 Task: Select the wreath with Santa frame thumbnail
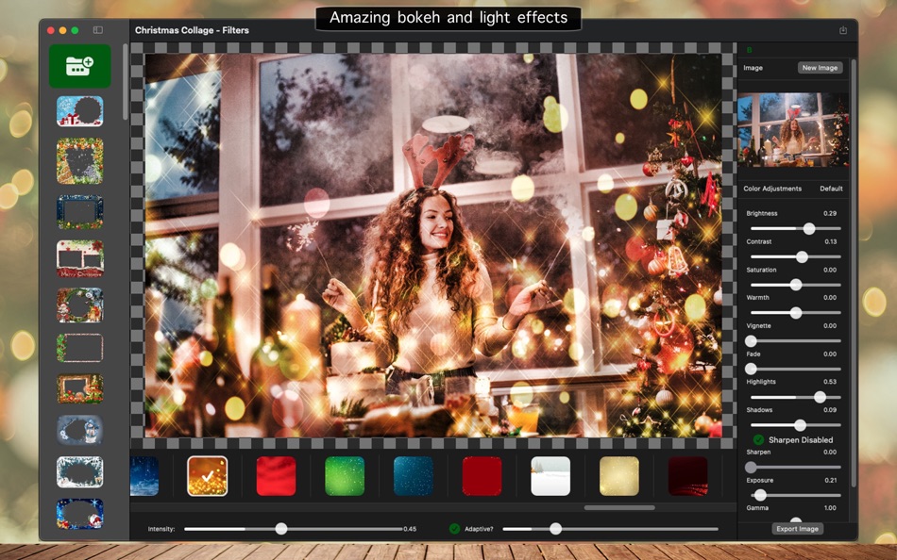click(80, 305)
